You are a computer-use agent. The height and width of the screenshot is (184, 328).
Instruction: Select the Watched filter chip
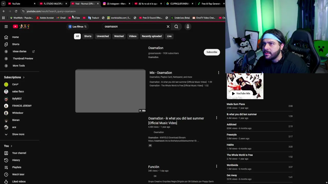pos(119,36)
